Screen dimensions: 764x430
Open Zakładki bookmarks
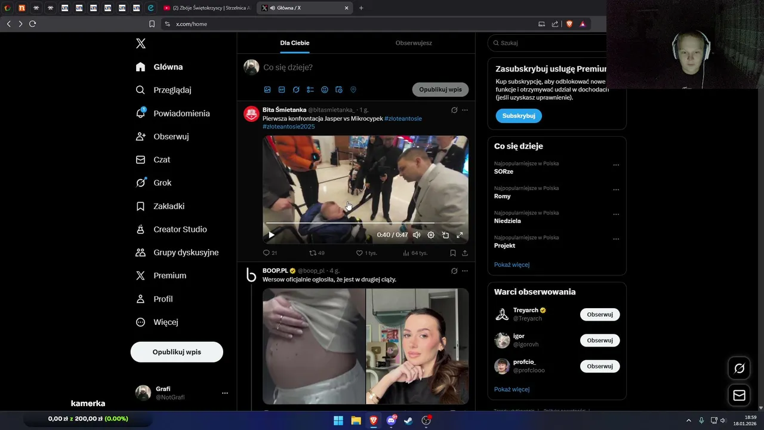click(161, 206)
